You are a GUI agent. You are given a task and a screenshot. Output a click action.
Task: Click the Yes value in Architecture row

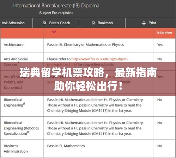tap(160, 45)
